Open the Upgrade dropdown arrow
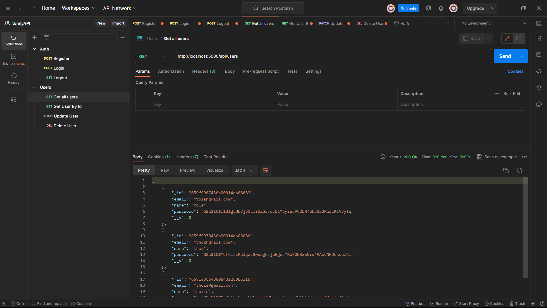Viewport: 547px width, 308px height. [493, 8]
